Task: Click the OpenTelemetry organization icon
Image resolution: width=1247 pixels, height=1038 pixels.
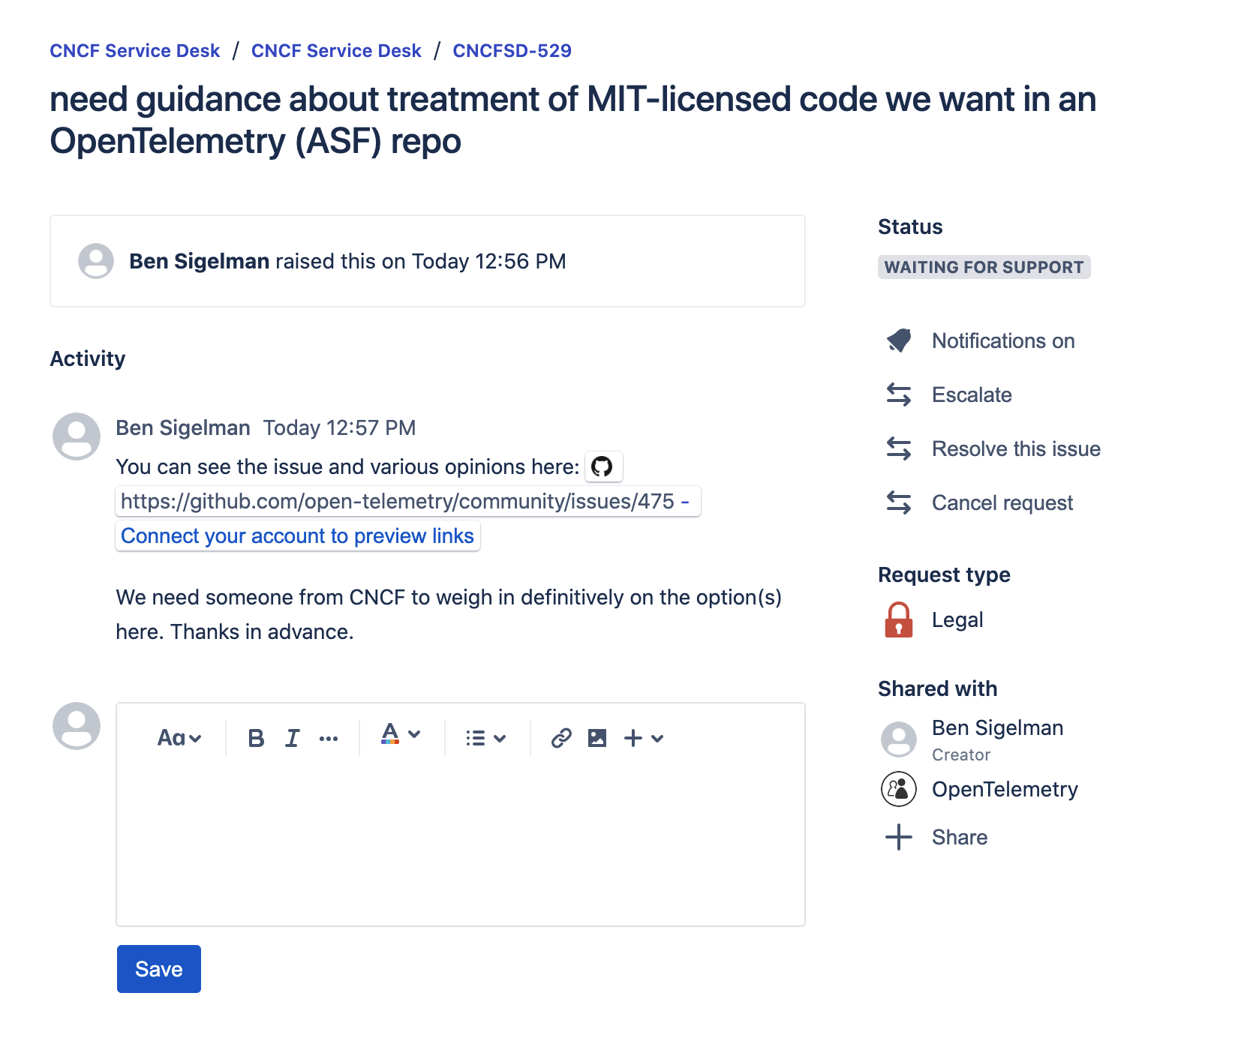Action: (899, 789)
